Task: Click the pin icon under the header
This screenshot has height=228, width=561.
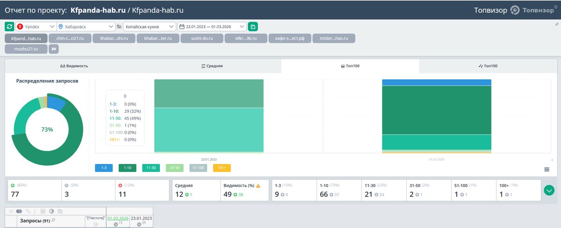Action: 556,24
